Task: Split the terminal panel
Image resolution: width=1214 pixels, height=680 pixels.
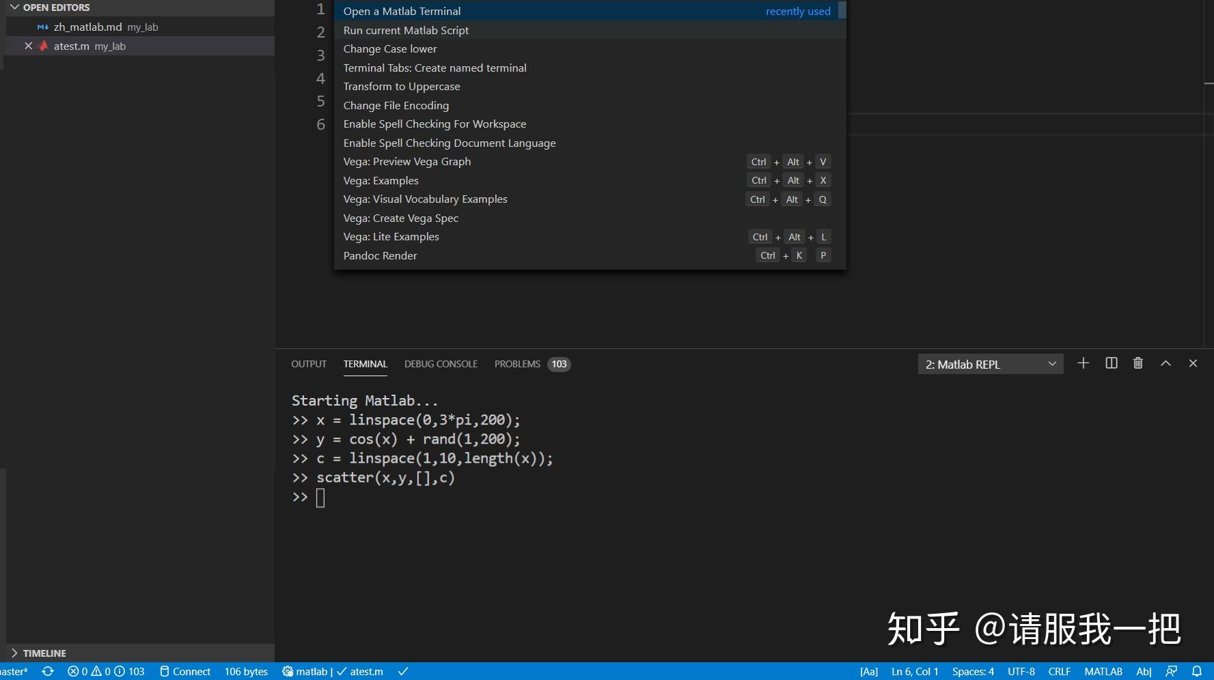Action: tap(1112, 363)
